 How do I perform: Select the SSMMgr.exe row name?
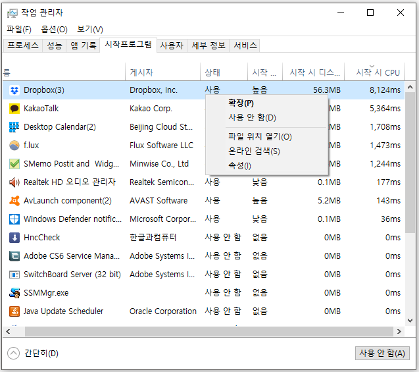[46, 293]
